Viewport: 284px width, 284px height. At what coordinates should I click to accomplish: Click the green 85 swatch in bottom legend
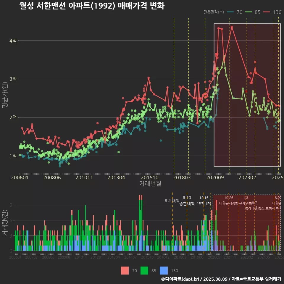tap(144, 271)
